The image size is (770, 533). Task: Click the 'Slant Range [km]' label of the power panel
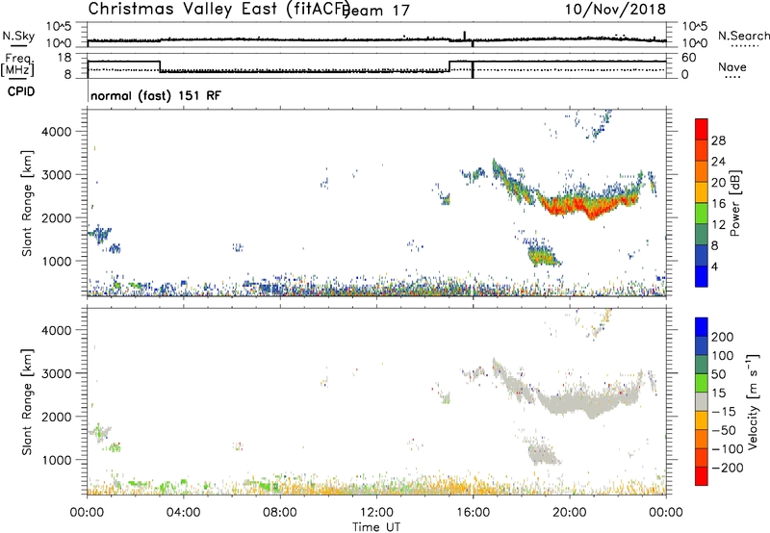(x=26, y=203)
